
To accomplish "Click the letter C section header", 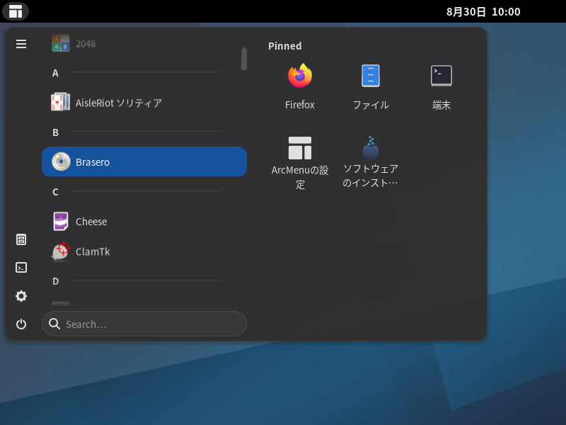I will pyautogui.click(x=55, y=192).
